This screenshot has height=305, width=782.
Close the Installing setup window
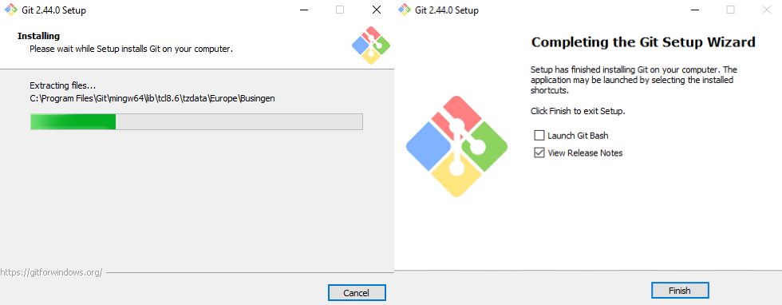coord(377,10)
